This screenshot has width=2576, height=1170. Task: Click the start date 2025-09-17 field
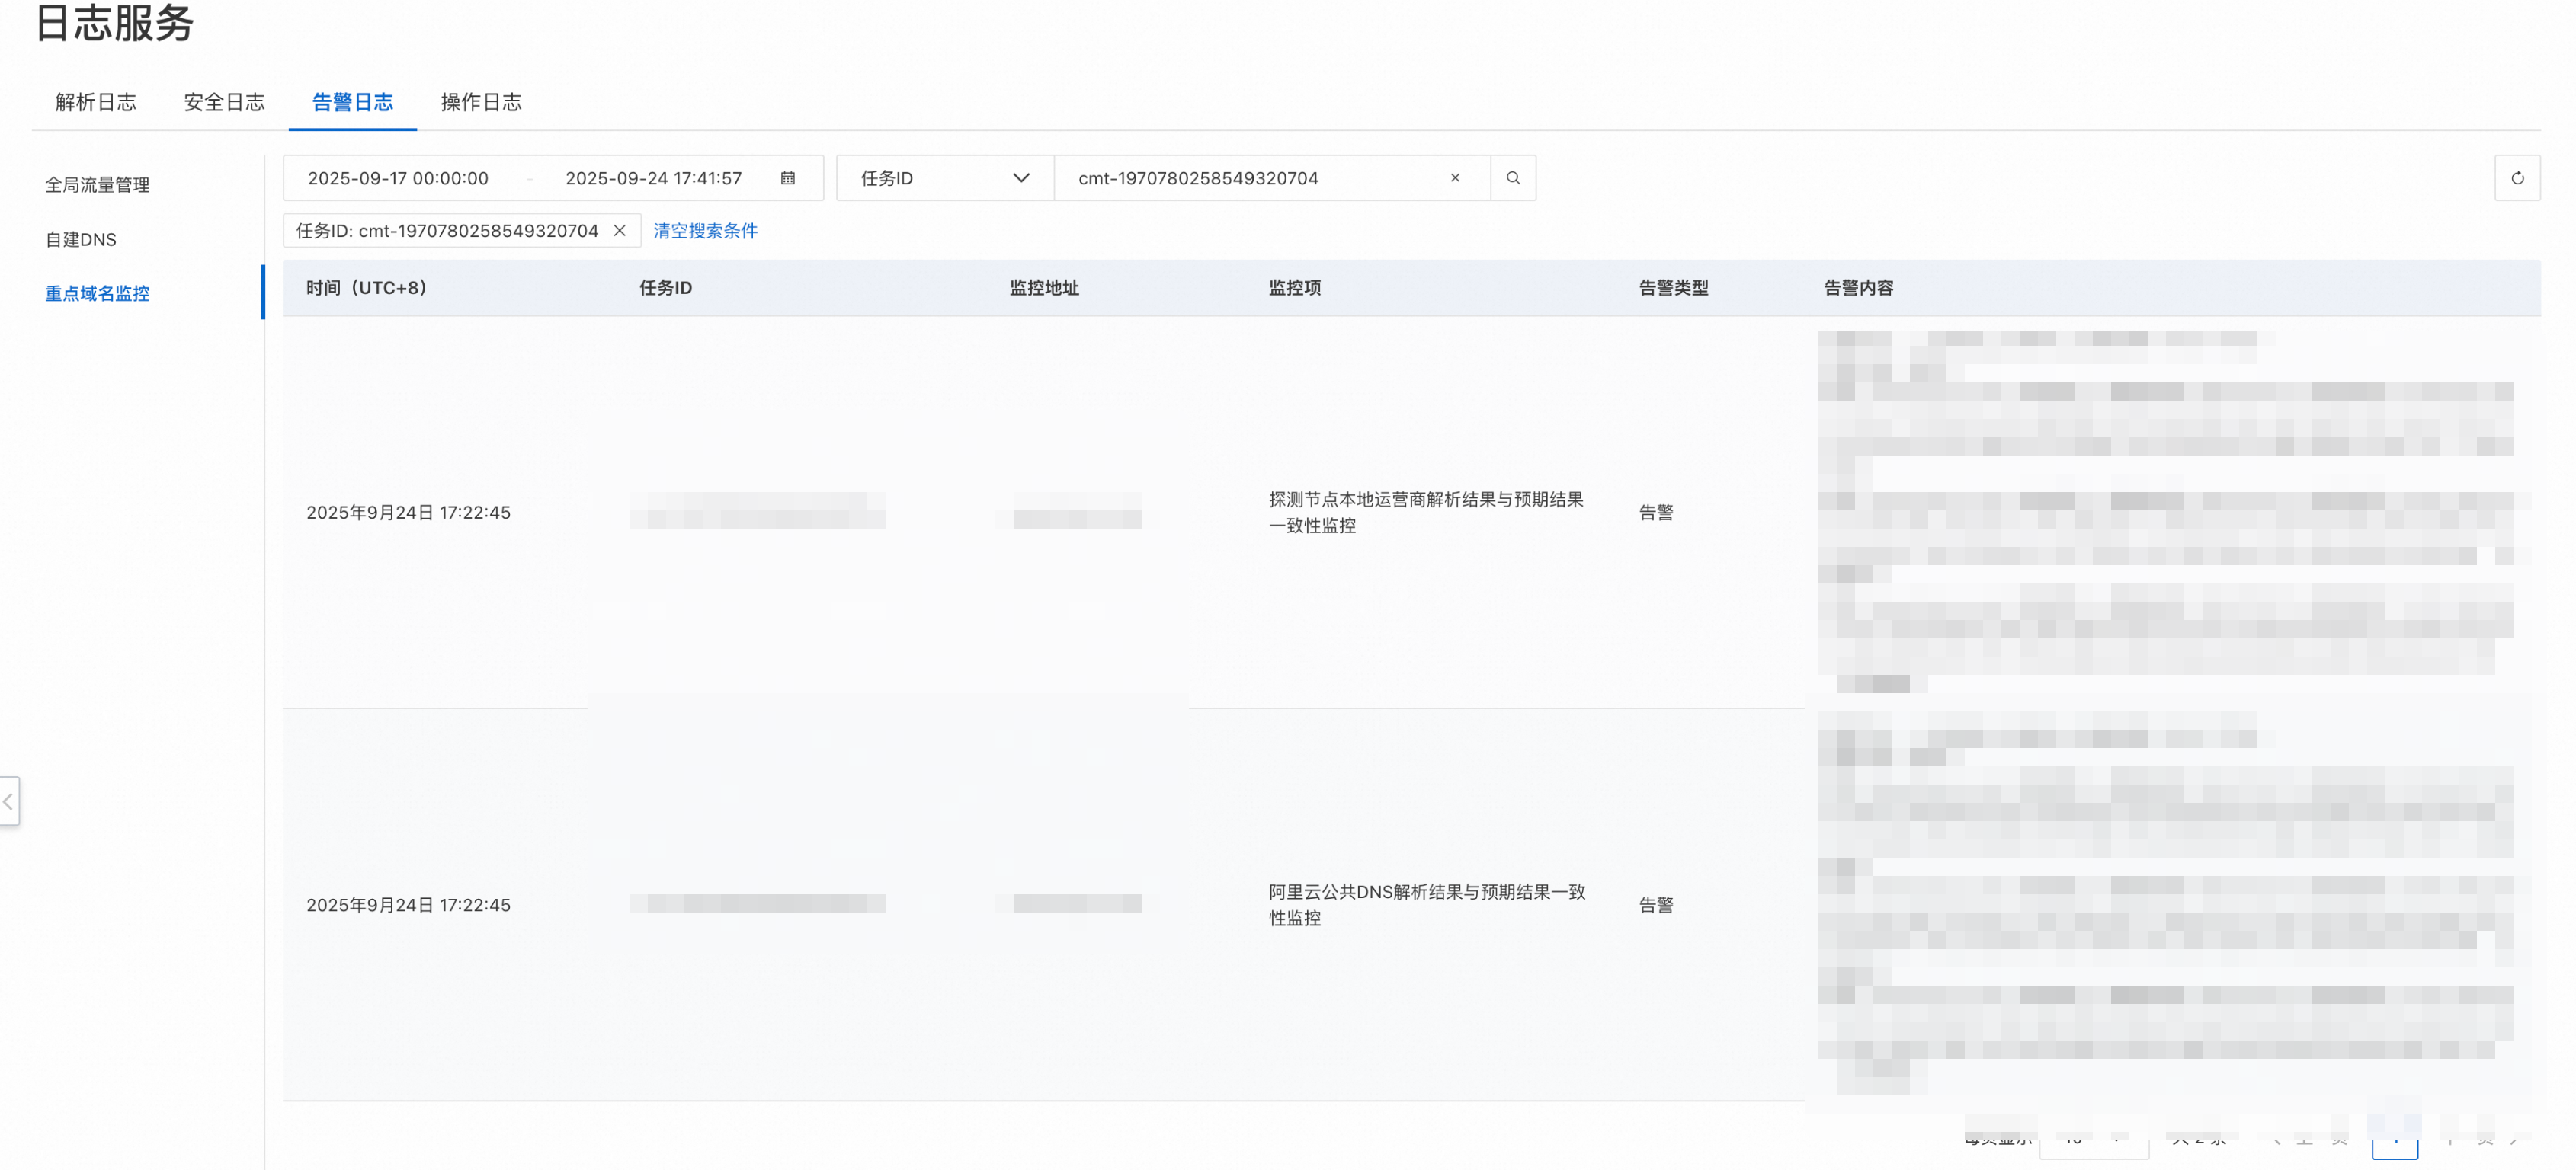pyautogui.click(x=398, y=177)
